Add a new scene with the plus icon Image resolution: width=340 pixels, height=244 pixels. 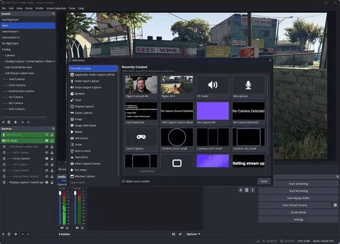click(3, 122)
